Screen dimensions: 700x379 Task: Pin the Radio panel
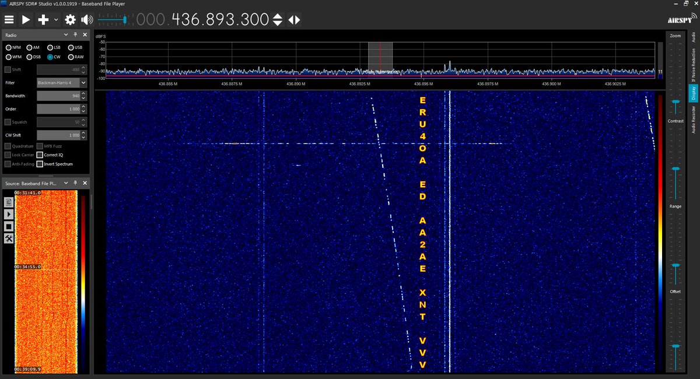pyautogui.click(x=75, y=34)
